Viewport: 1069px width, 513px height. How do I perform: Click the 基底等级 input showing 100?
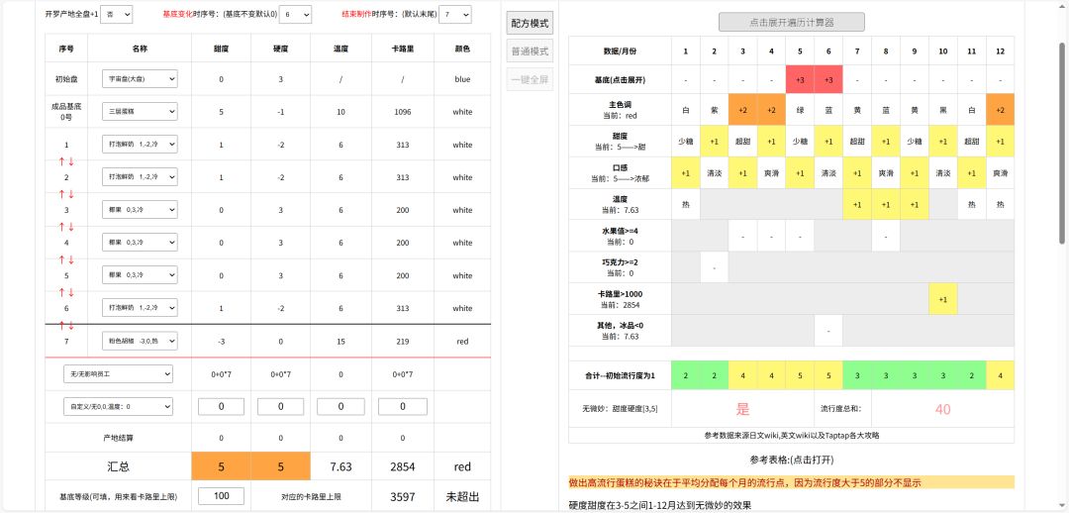point(221,496)
